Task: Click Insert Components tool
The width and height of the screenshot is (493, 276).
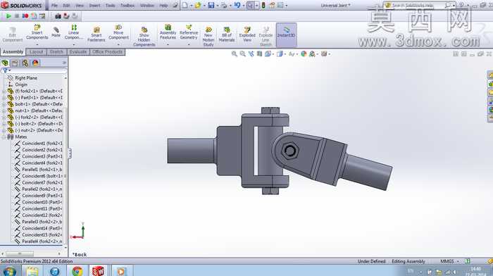Action: click(x=37, y=32)
